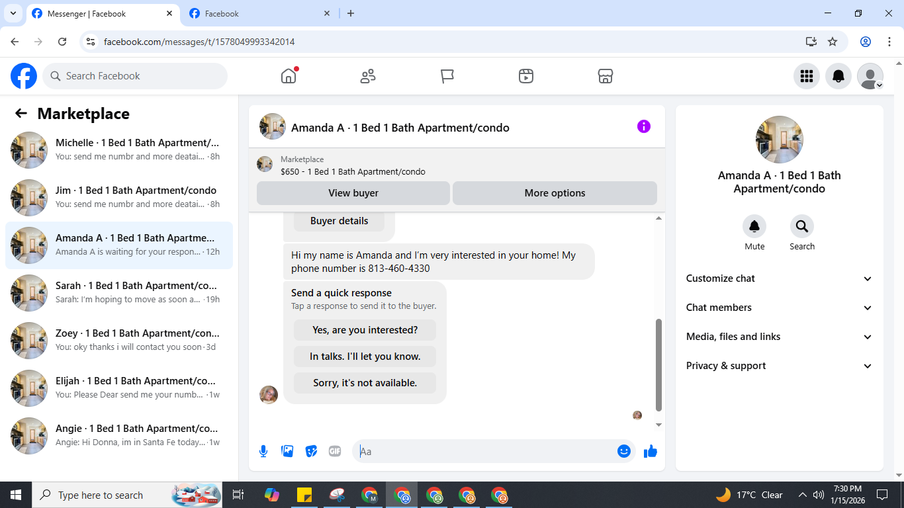The image size is (904, 508).
Task: Open the Facebook Home icon
Action: (289, 76)
